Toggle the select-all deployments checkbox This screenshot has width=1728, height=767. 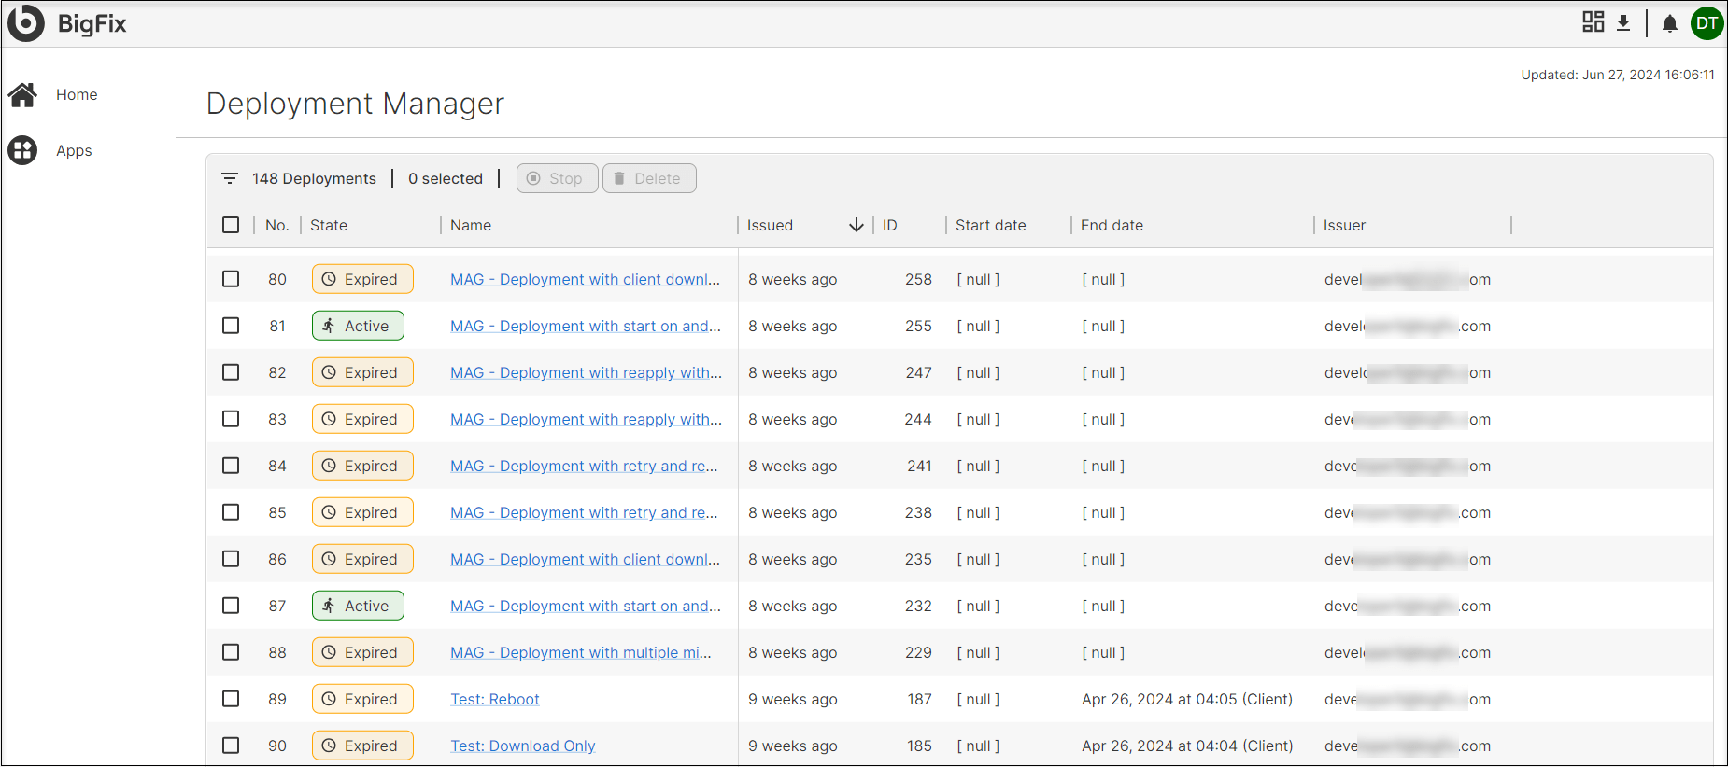point(231,225)
